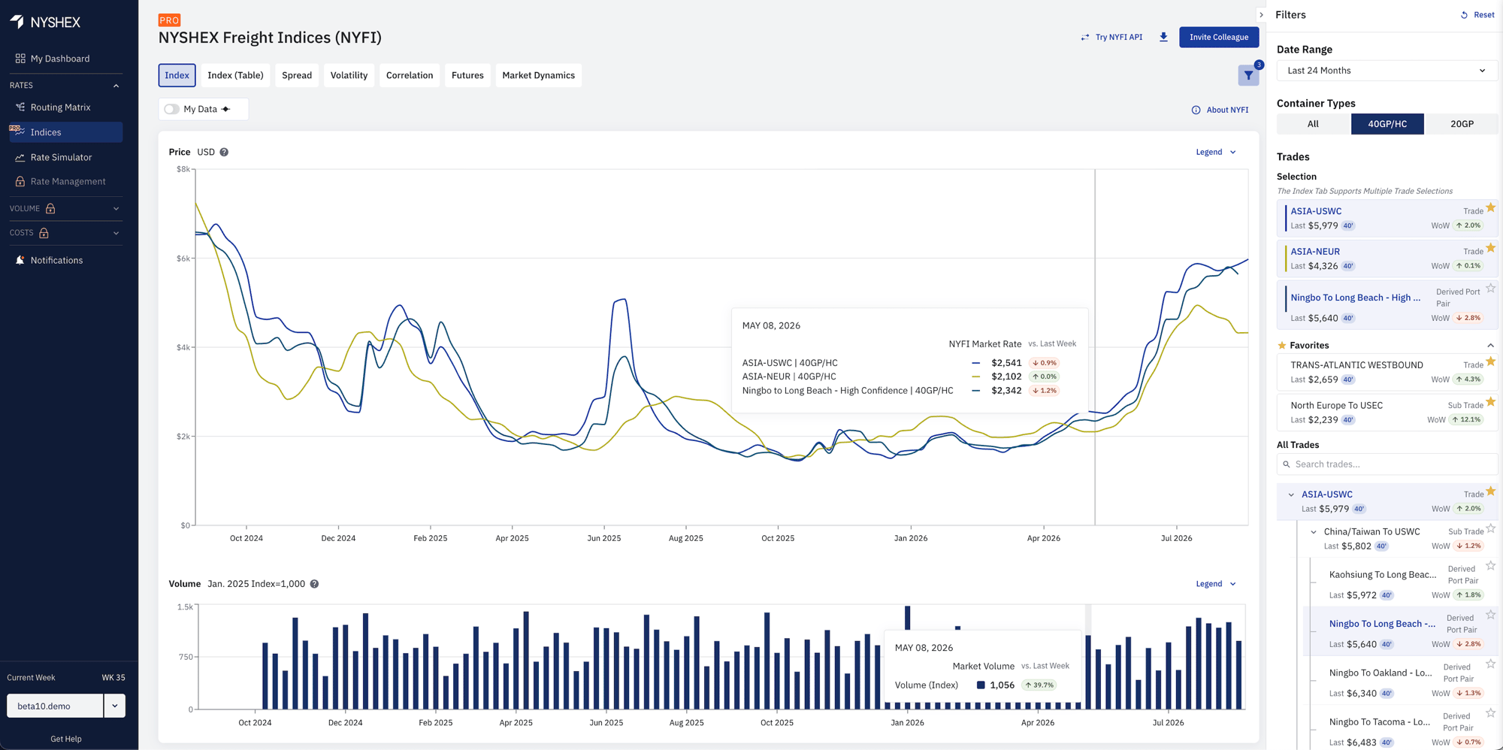Star the Ningbo To Tacoma port pair
Image resolution: width=1503 pixels, height=750 pixels.
click(1490, 712)
